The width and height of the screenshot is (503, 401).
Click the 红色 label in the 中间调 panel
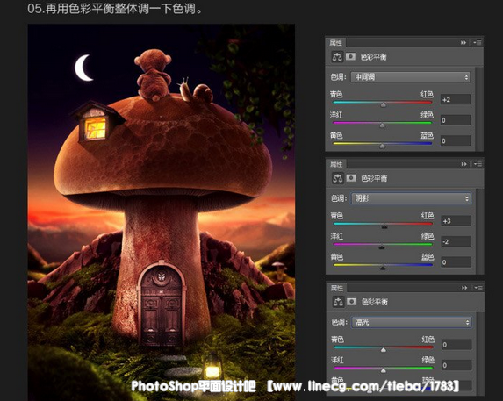pyautogui.click(x=427, y=94)
